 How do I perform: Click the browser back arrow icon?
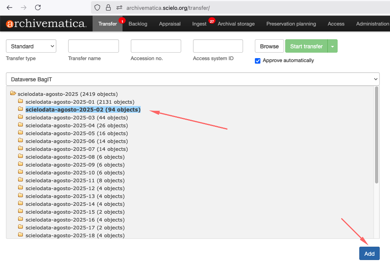click(x=9, y=7)
